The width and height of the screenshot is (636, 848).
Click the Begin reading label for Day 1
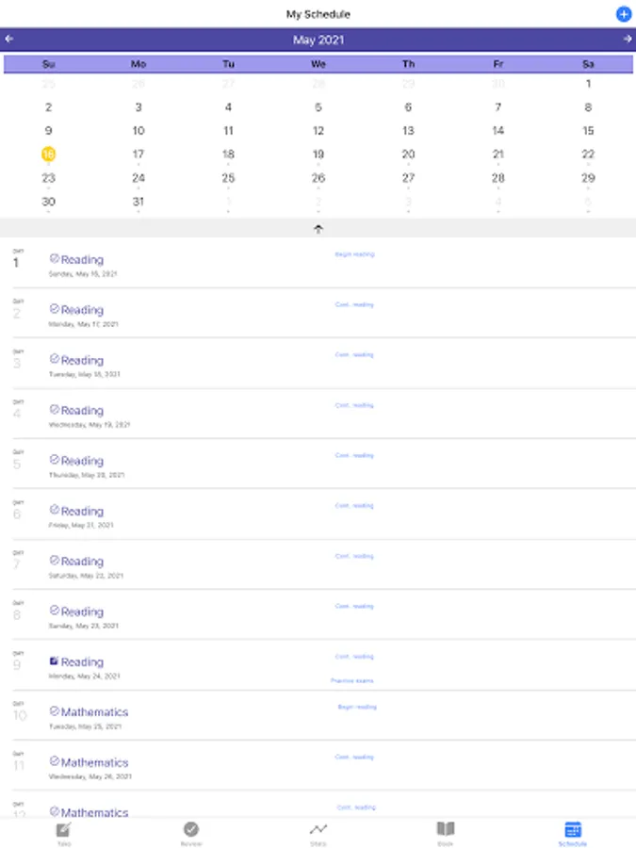pos(355,254)
